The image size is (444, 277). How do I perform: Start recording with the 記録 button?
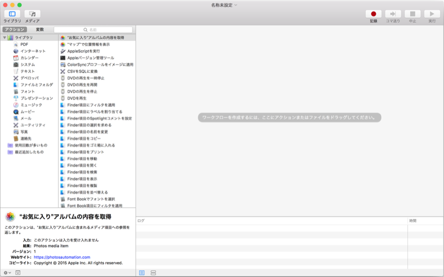(x=374, y=14)
